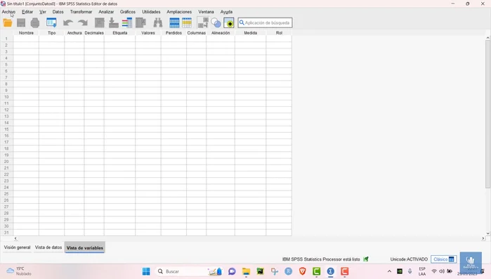Screen dimensions: 491x279
Task: Click the ESP LAA language indicator
Action: point(422,271)
